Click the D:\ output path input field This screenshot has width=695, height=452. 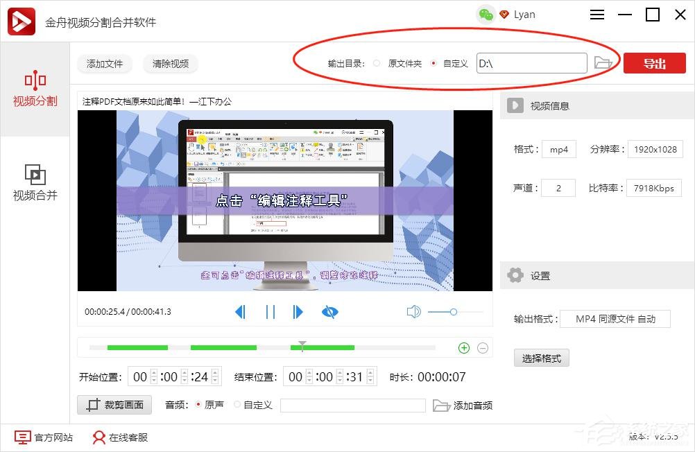coord(531,62)
